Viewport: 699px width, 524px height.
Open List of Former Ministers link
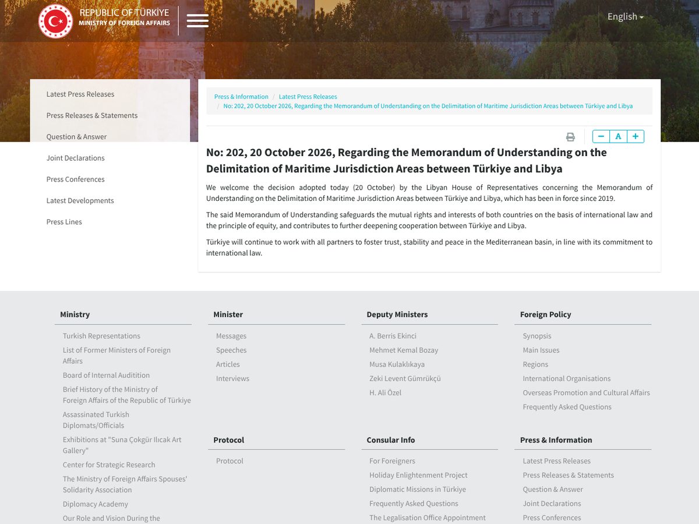pyautogui.click(x=116, y=355)
